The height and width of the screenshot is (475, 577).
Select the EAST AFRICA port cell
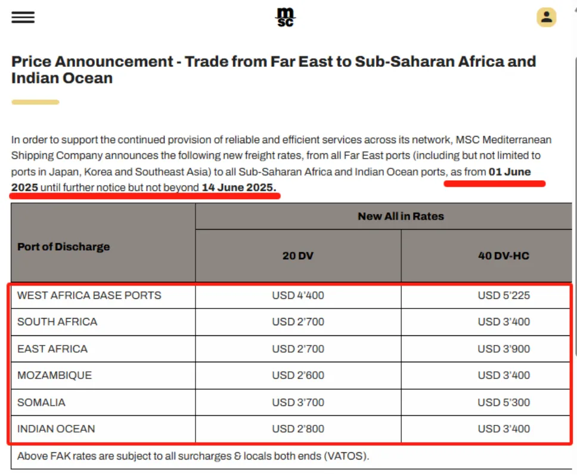103,349
